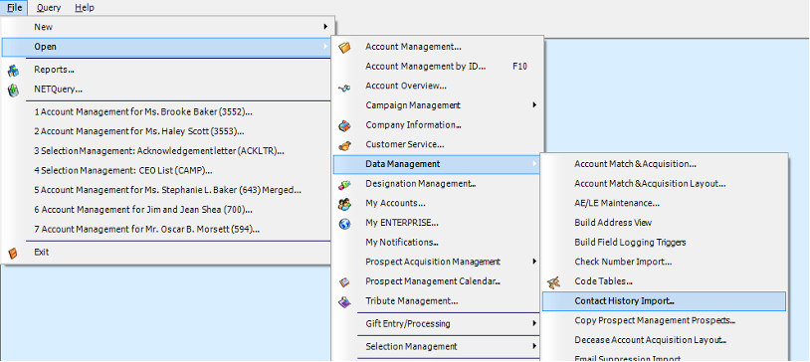Select Open in the File menu
The width and height of the screenshot is (810, 362).
[166, 47]
